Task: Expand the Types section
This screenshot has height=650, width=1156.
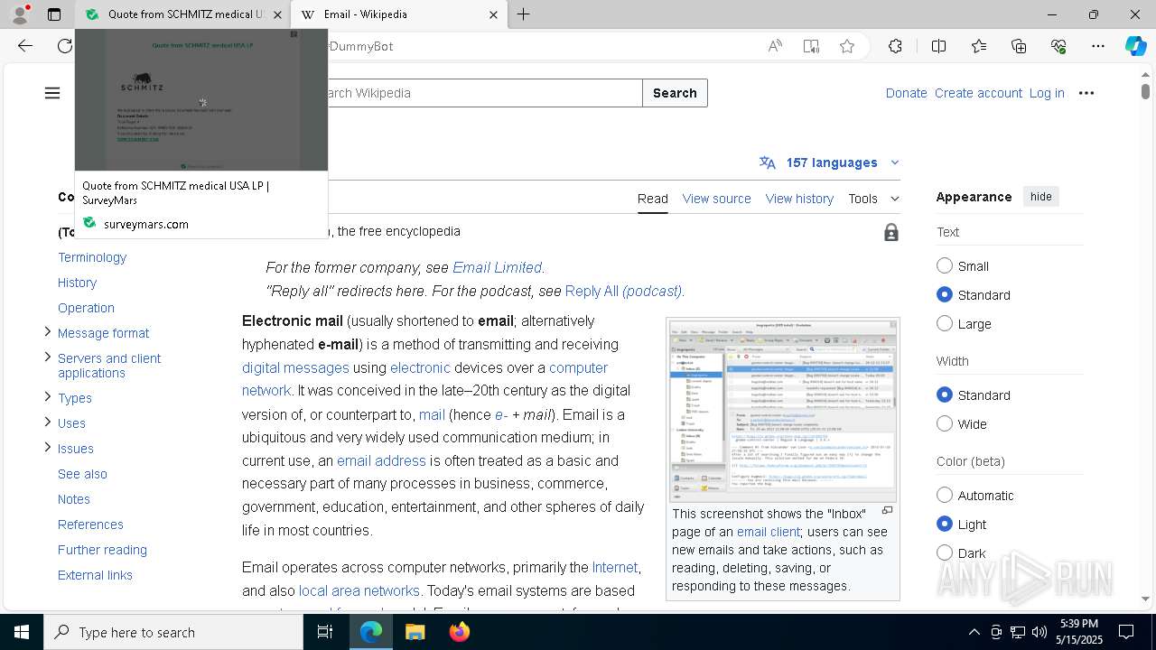Action: pos(48,396)
